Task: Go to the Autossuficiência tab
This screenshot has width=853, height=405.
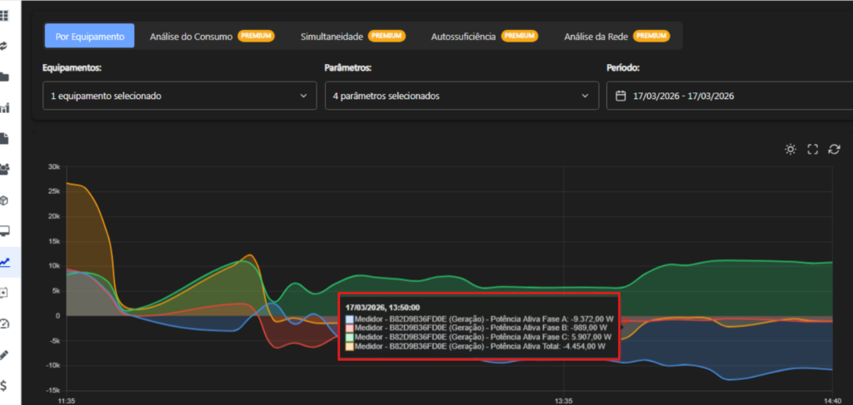Action: [483, 37]
